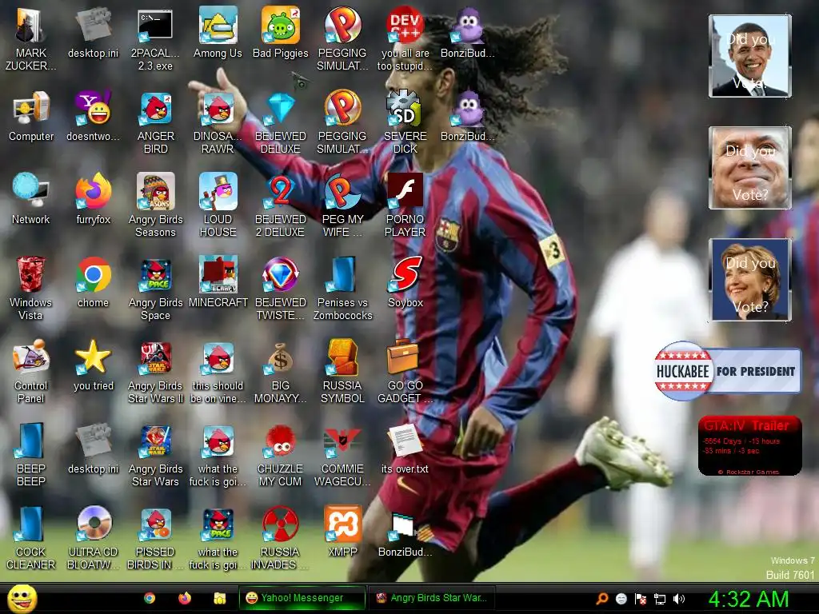Click the Hillary Clinton 'Did you Vote?' gadget
The height and width of the screenshot is (614, 819).
pos(750,280)
